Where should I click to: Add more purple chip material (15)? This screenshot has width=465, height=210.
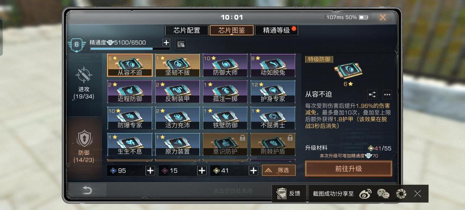pos(202,171)
